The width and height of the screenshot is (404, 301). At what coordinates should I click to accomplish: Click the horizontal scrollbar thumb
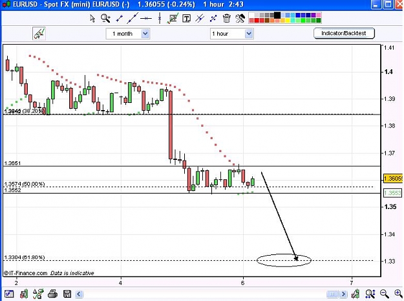(x=333, y=294)
